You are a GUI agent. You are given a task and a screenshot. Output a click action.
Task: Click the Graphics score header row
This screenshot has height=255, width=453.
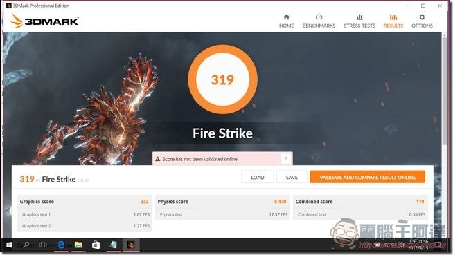point(85,202)
